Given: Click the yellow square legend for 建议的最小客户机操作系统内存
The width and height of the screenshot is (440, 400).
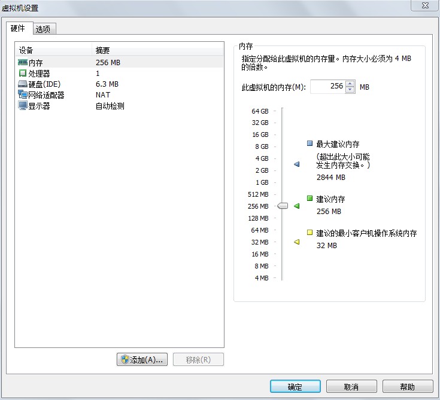Looking at the screenshot, I should [310, 233].
